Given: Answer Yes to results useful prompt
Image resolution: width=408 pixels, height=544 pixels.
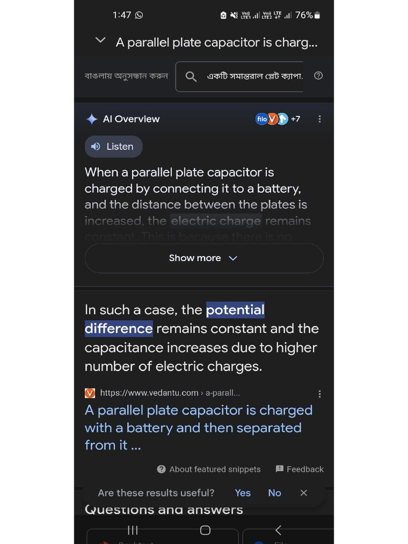Looking at the screenshot, I should pyautogui.click(x=243, y=493).
